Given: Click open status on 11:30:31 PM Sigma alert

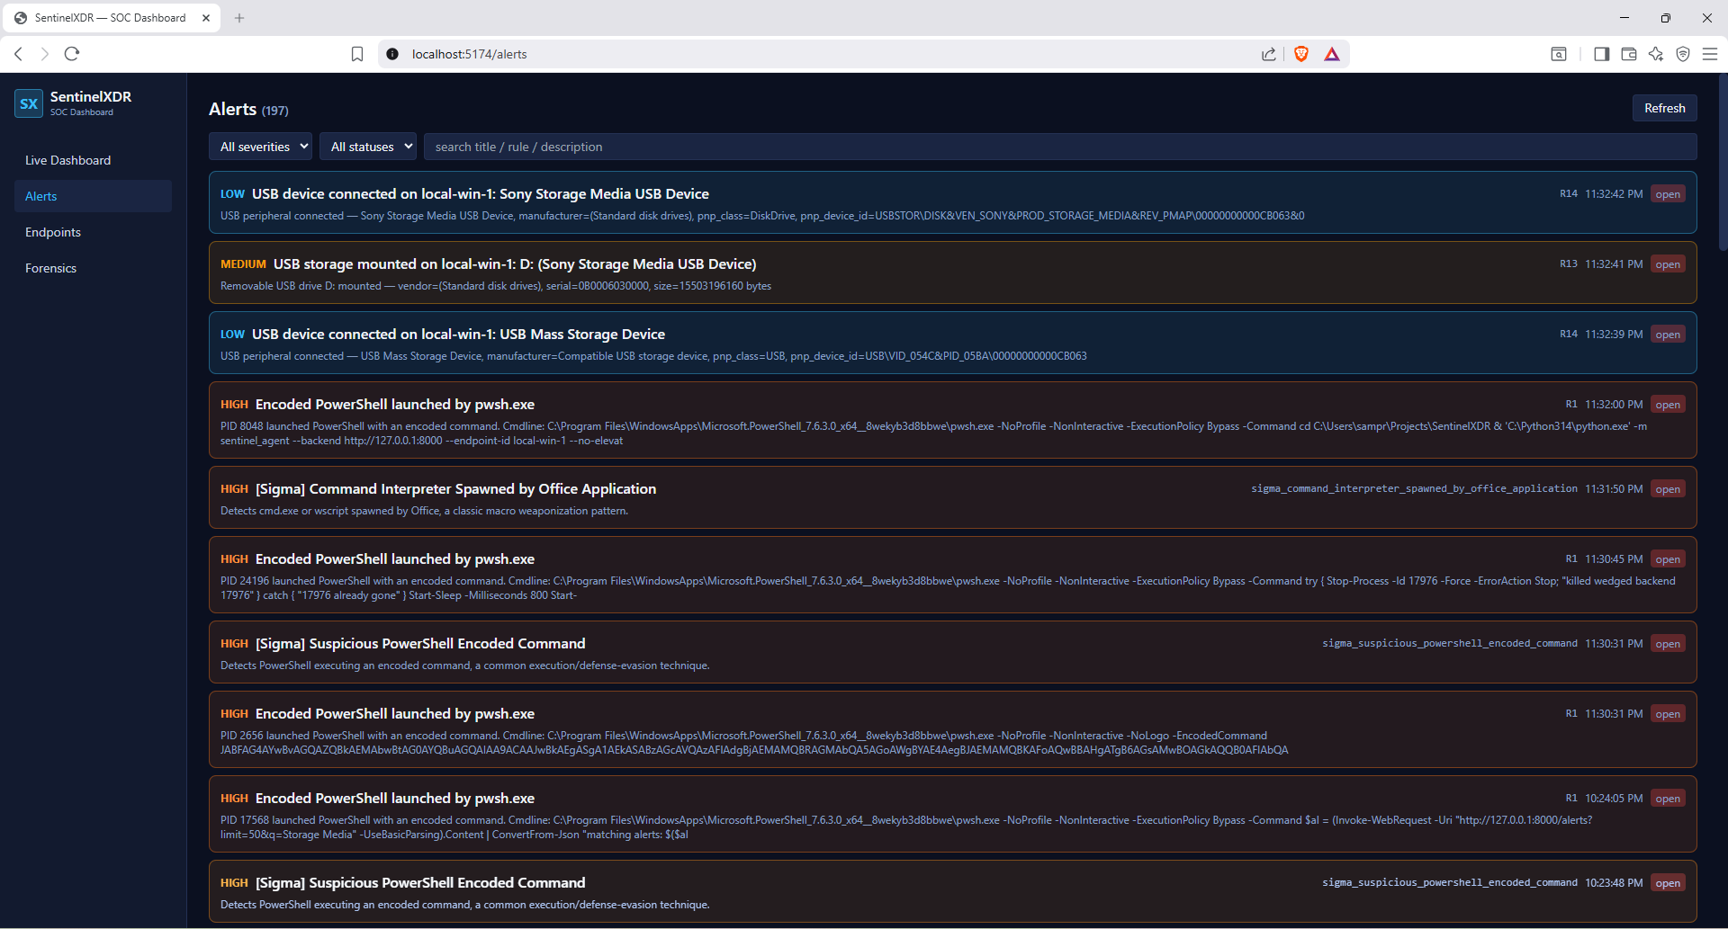Looking at the screenshot, I should pos(1668,644).
